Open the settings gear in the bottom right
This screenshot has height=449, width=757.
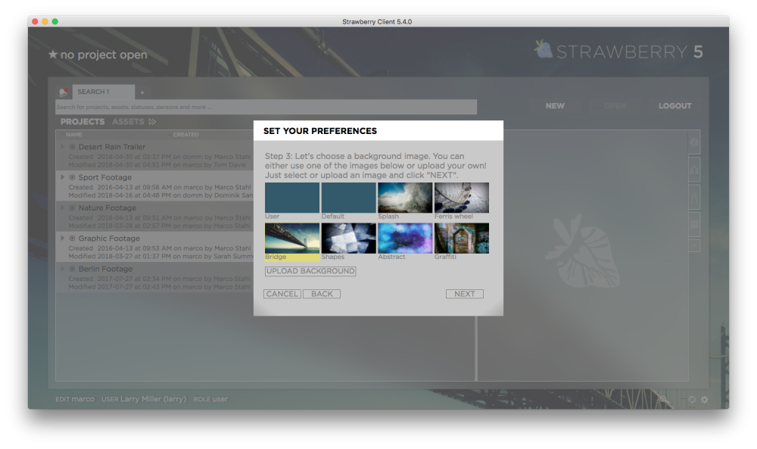pyautogui.click(x=705, y=399)
